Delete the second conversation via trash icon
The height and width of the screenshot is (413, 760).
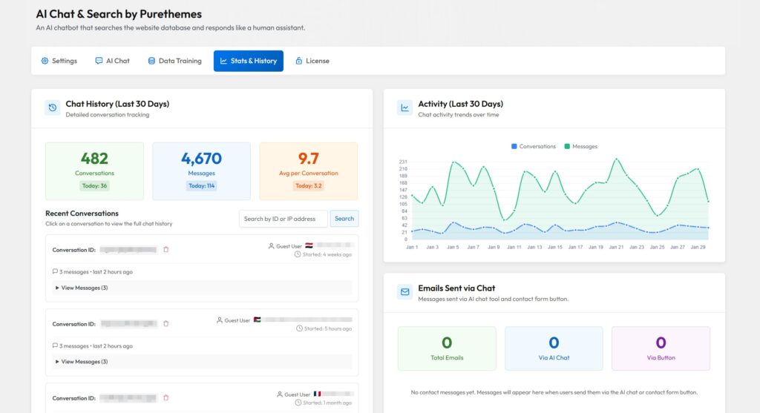(x=166, y=324)
